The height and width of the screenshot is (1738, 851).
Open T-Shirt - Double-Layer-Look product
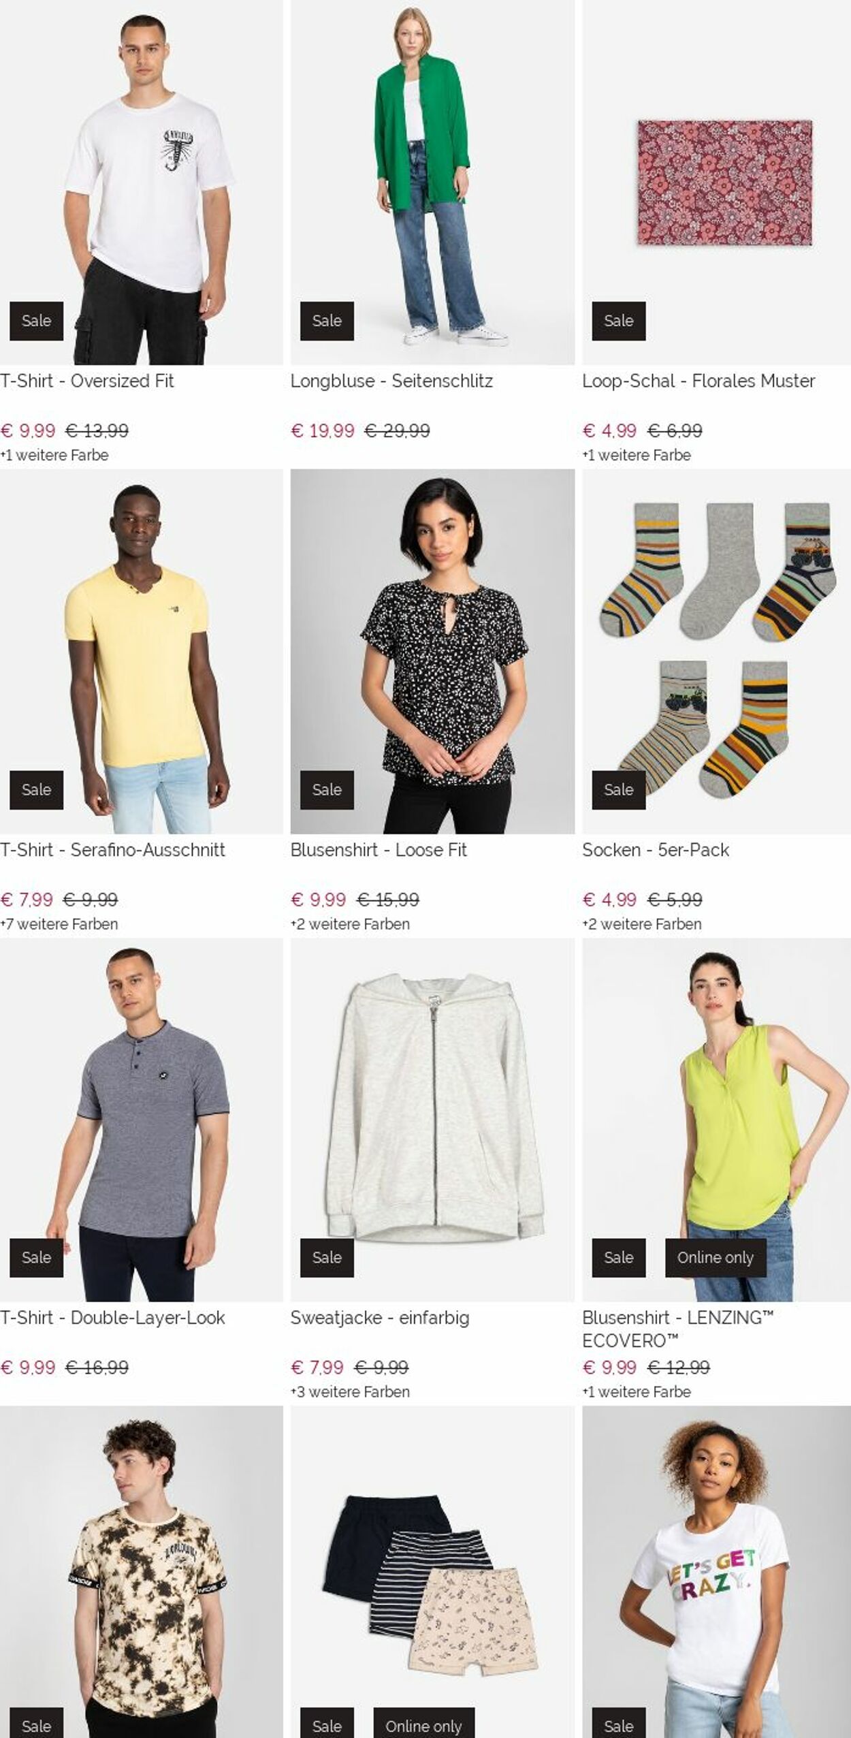(112, 1318)
